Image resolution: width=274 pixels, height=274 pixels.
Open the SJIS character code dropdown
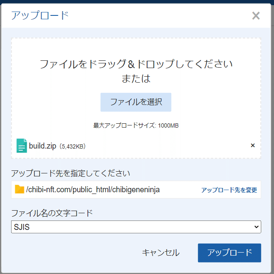(x=136, y=227)
